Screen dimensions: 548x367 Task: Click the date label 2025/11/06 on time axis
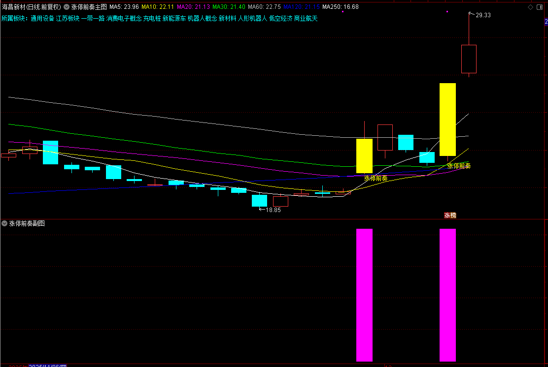click(47, 366)
